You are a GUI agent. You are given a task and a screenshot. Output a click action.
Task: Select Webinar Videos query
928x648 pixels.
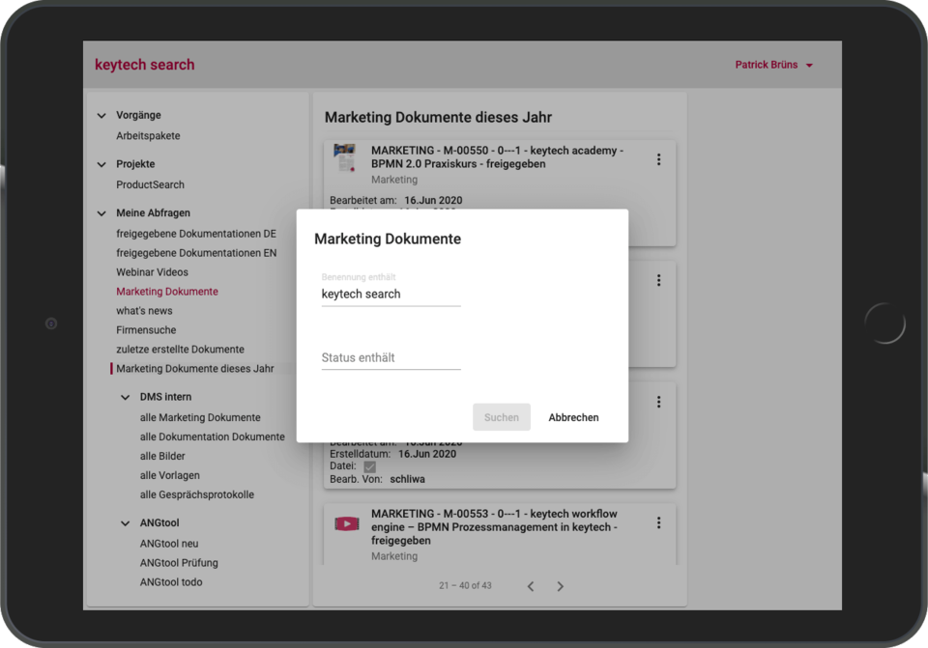click(x=152, y=272)
